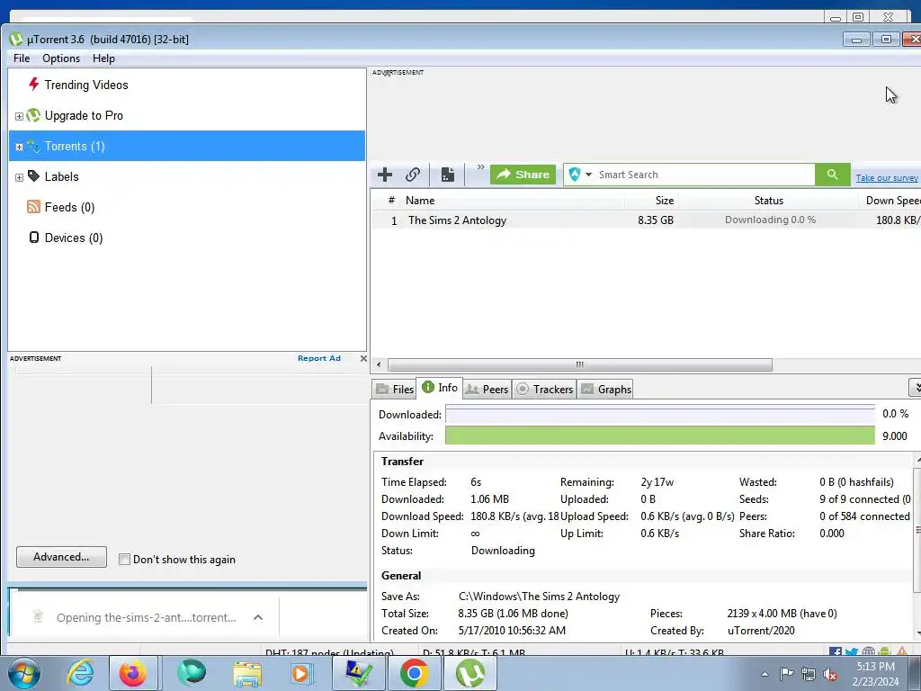
Task: Select Devices (0) in sidebar
Action: pyautogui.click(x=74, y=238)
